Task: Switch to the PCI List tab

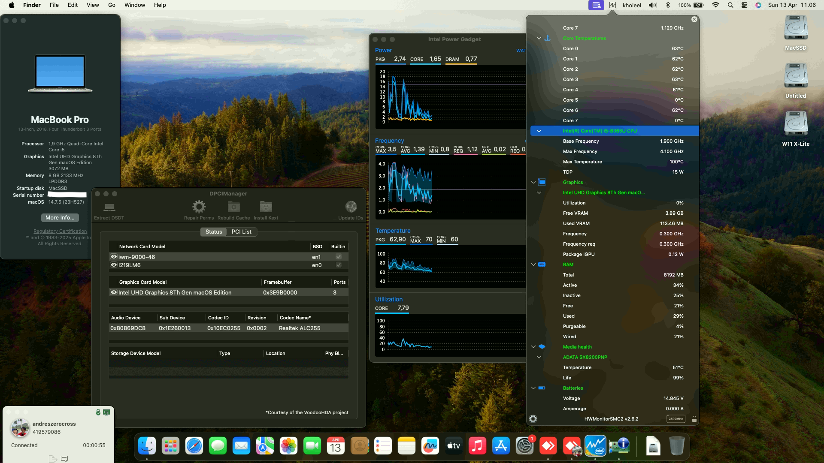Action: tap(242, 231)
